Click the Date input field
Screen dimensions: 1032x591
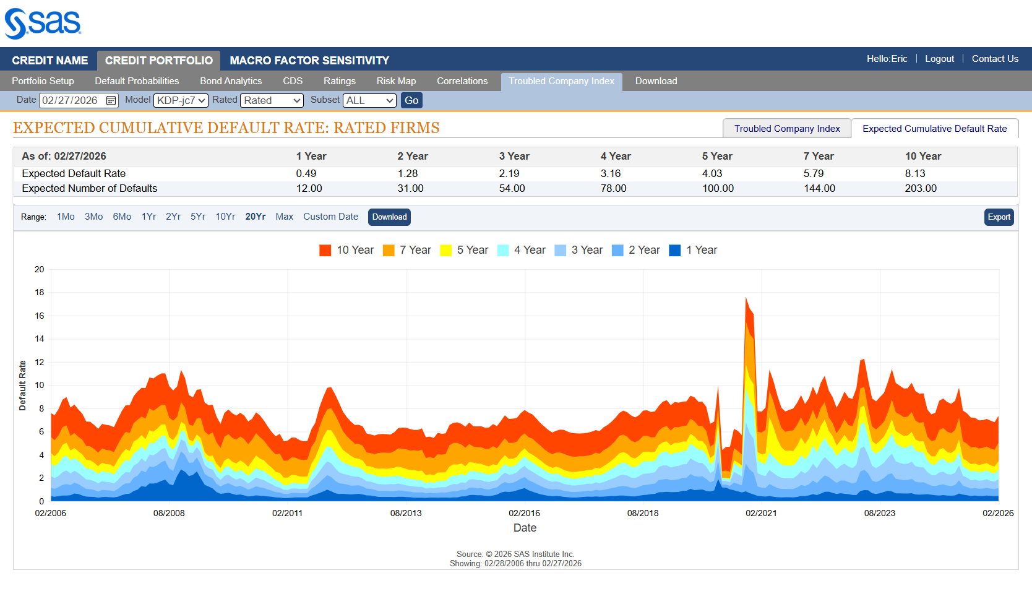point(71,100)
